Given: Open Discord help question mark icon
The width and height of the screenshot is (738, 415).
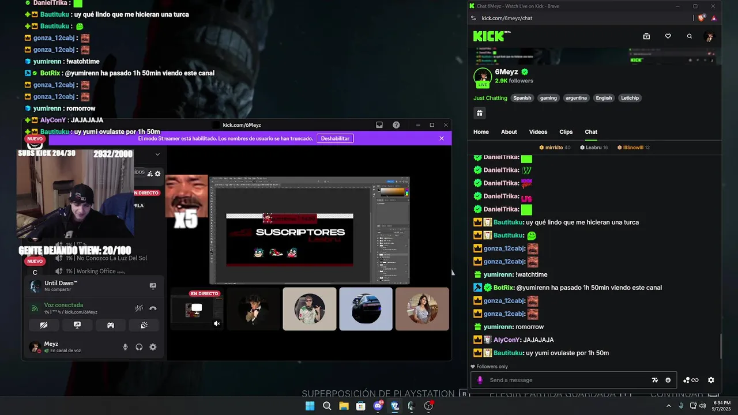Looking at the screenshot, I should [396, 124].
